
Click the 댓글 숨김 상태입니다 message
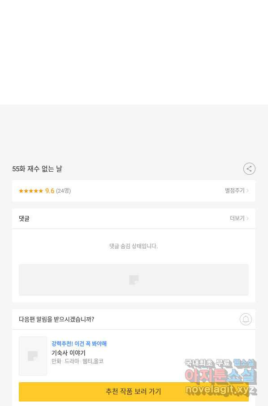[134, 246]
